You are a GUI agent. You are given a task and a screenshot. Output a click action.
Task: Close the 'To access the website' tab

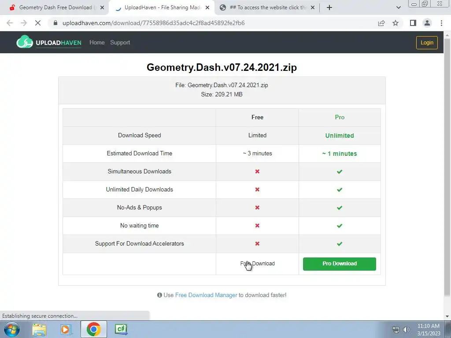(313, 7)
